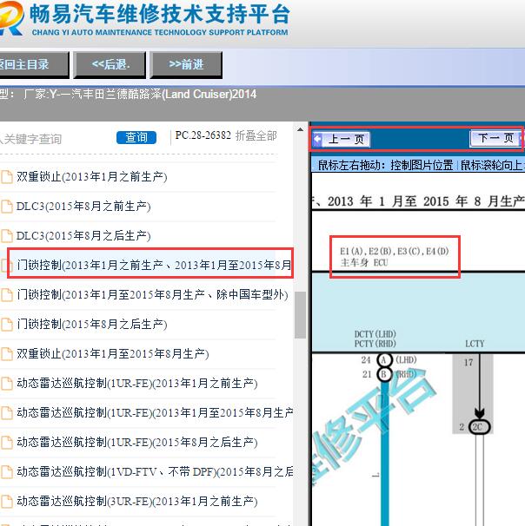Open 门锁控制(2015年8月之后生产) entry

[x=91, y=325]
